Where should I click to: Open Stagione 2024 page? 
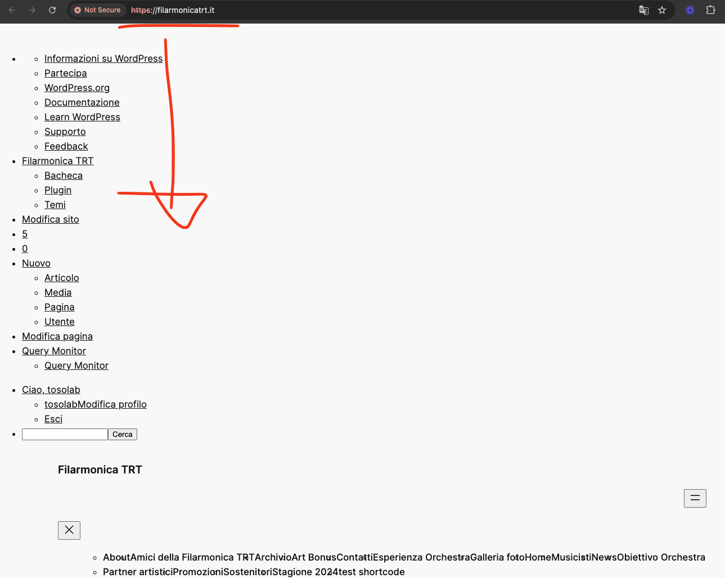(x=305, y=572)
